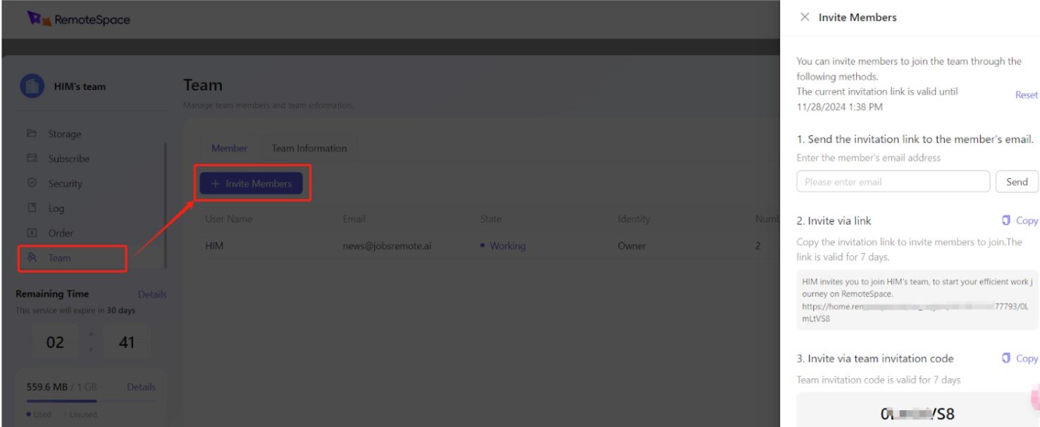Open the Log sidebar item

pos(56,208)
